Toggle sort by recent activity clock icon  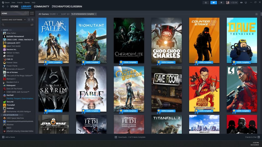pyautogui.click(x=29, y=20)
